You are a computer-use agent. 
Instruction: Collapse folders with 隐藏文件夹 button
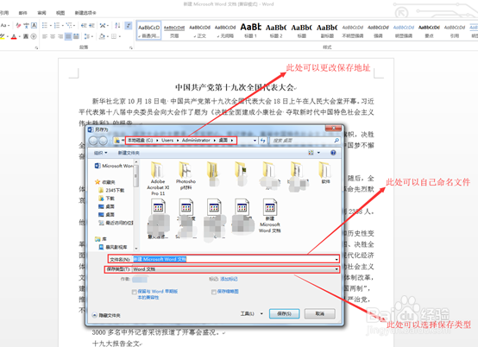tap(106, 315)
